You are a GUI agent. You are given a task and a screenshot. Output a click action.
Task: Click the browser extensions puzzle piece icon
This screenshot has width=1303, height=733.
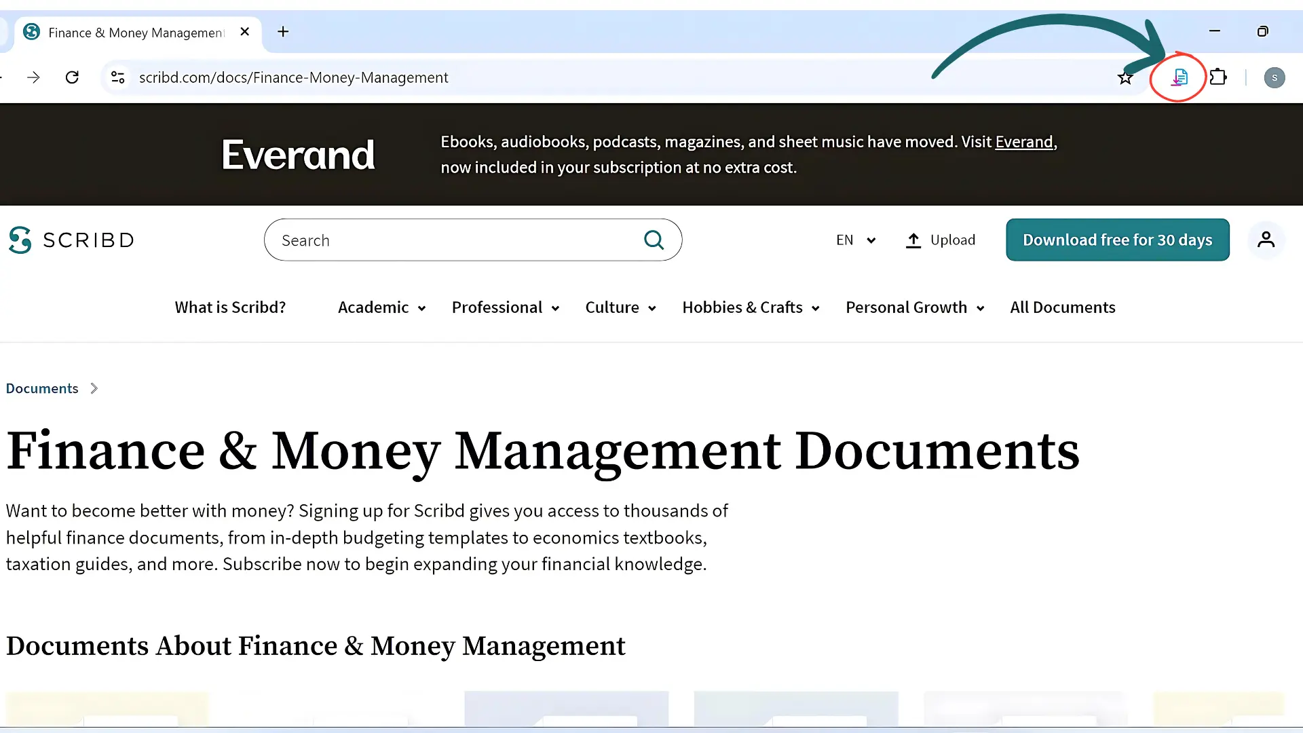[1219, 77]
